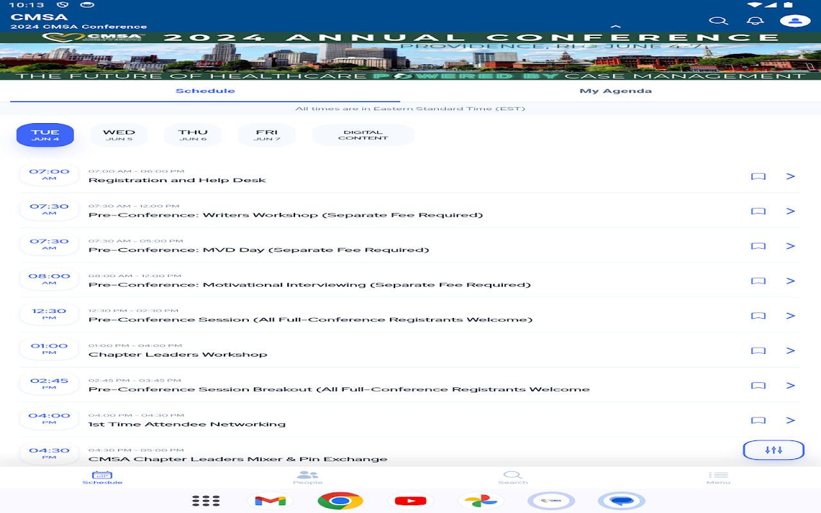The height and width of the screenshot is (513, 821).
Task: Open the user profile avatar
Action: (795, 21)
